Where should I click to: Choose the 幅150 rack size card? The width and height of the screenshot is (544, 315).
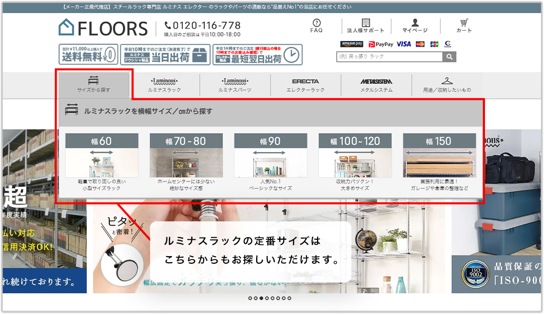(x=439, y=162)
